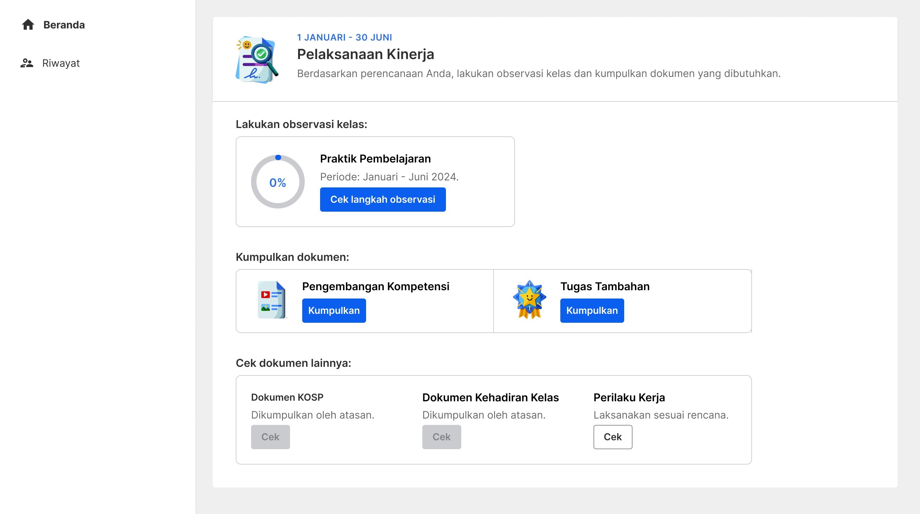Screen dimensions: 920x514
Task: Click 'Dikumpulkan oleh atasan.' under Dokumen Kehadiran Kelas
Action: click(x=484, y=415)
